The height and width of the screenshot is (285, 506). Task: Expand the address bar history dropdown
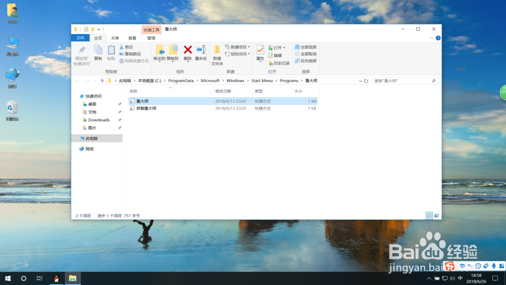tap(360, 81)
